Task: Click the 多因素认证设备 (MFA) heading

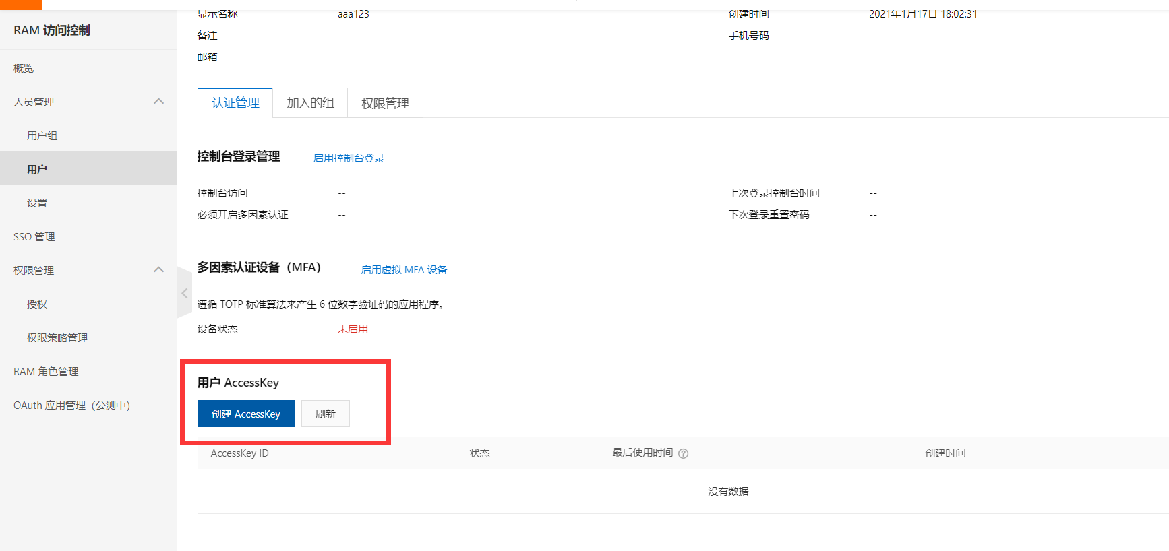Action: point(259,267)
